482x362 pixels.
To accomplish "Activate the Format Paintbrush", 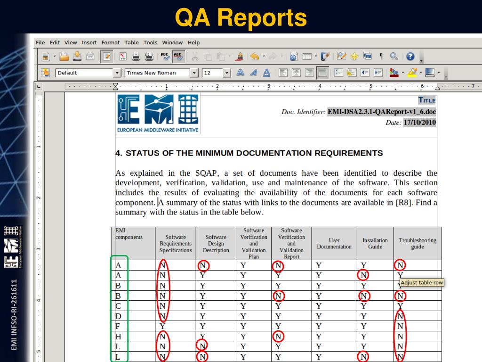I will (240, 57).
